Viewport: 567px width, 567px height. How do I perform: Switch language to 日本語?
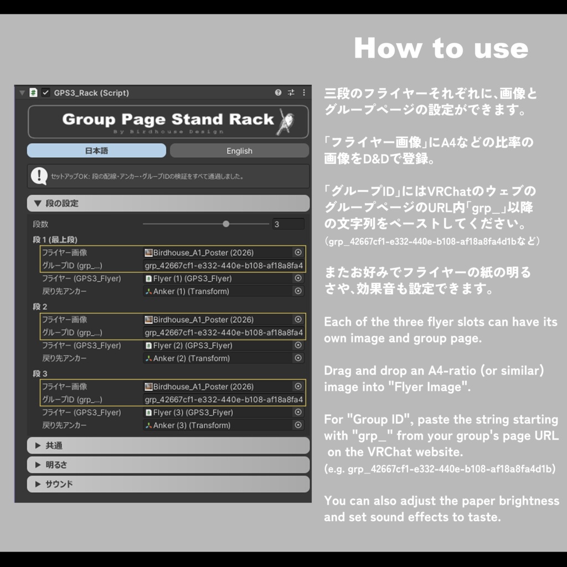(x=96, y=151)
